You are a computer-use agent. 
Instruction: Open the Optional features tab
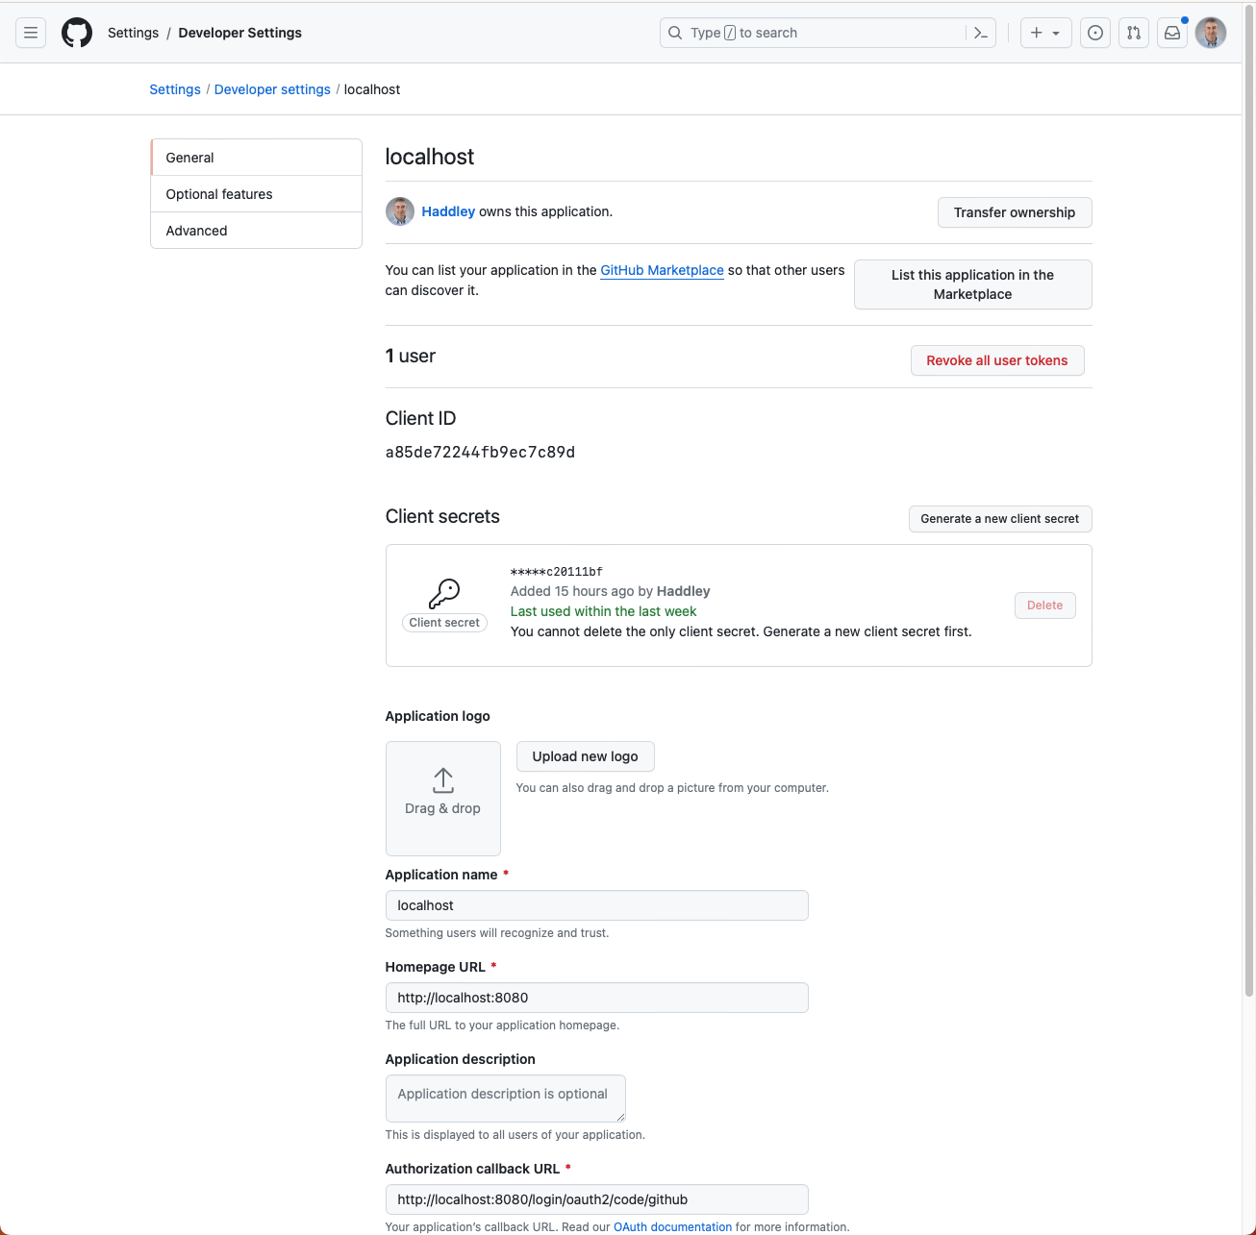point(257,194)
